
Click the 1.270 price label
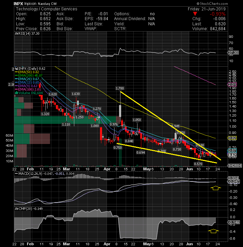(97, 109)
